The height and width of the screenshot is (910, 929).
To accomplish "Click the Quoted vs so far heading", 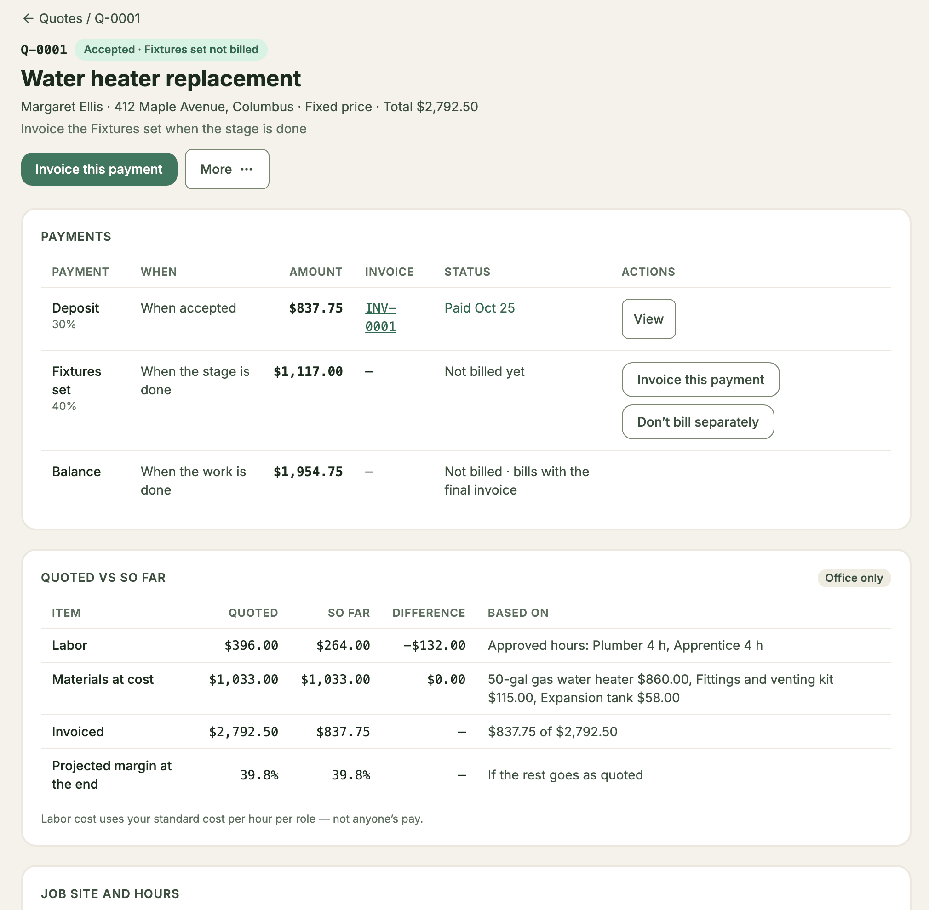I will 103,577.
